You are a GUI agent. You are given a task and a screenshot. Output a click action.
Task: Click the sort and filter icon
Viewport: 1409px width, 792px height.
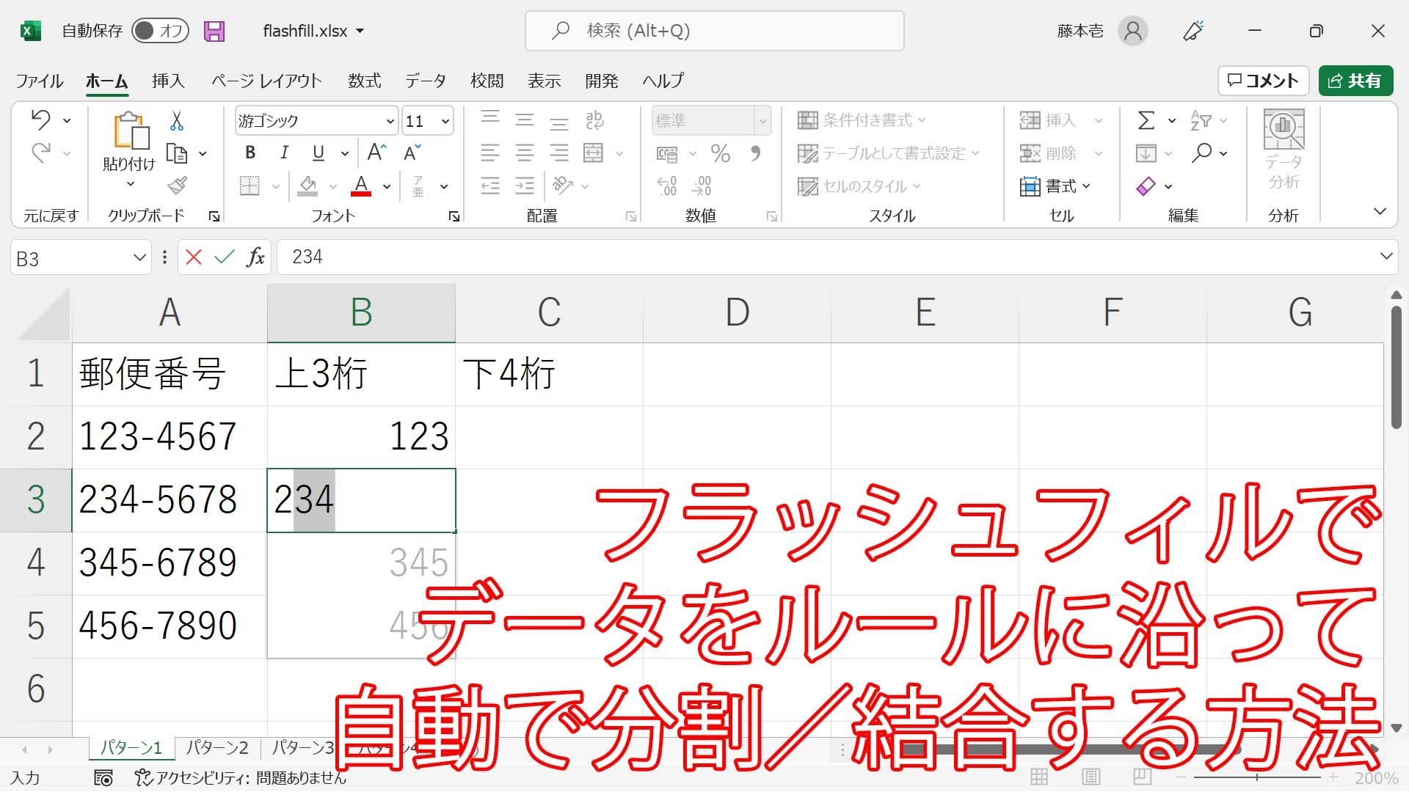[x=1201, y=120]
